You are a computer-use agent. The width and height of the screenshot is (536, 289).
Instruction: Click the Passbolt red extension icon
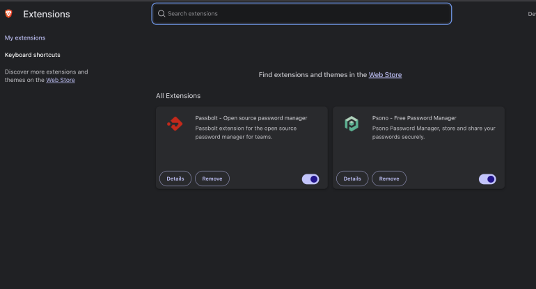point(175,124)
